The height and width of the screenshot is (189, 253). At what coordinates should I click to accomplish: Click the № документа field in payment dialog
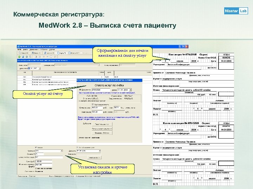(101, 90)
